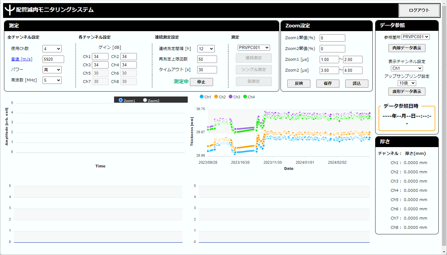Click the 反映 button

[299, 84]
